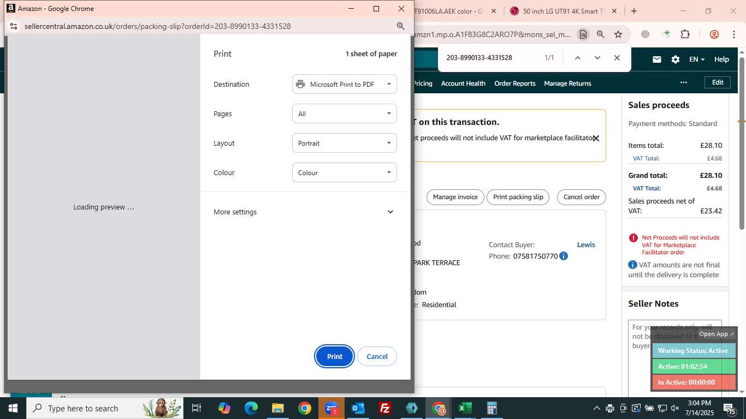Click the zoom icon in main address bar
The image size is (746, 419).
click(601, 34)
